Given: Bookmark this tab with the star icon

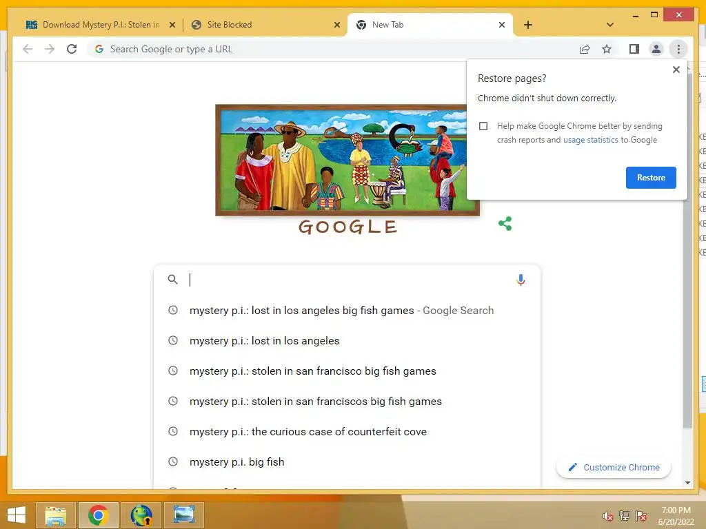Looking at the screenshot, I should click(607, 49).
